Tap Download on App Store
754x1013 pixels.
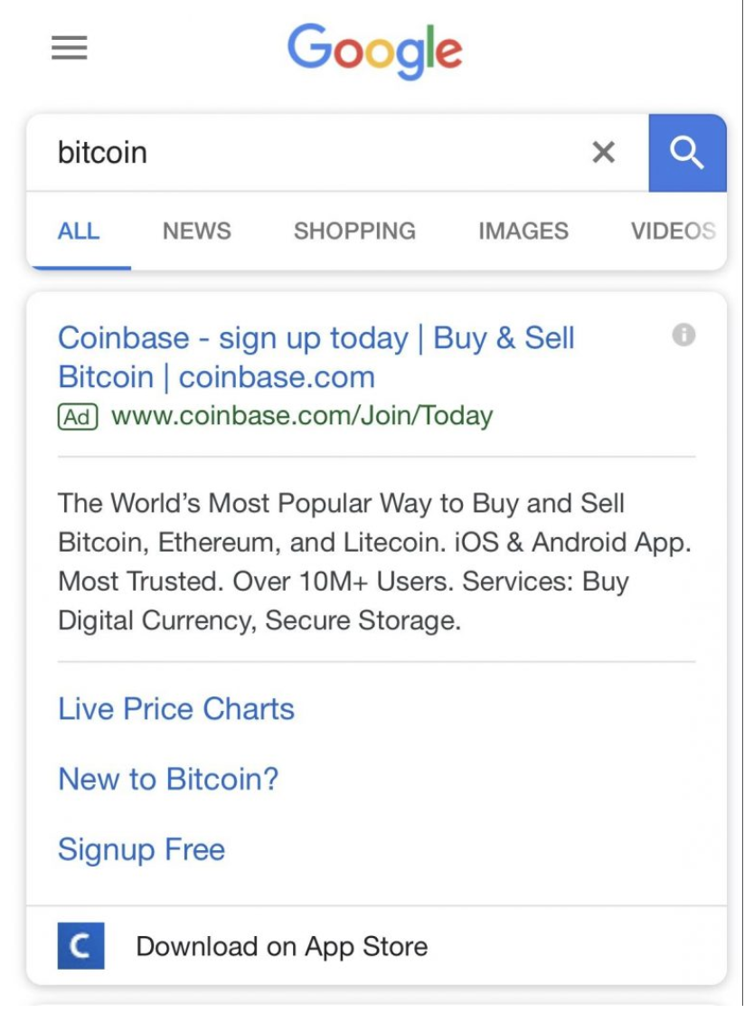tap(281, 946)
